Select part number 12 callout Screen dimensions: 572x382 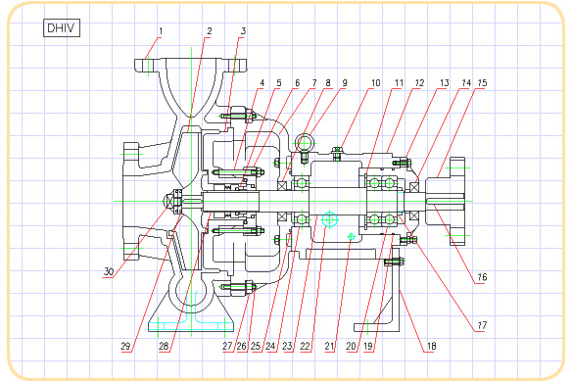point(419,83)
